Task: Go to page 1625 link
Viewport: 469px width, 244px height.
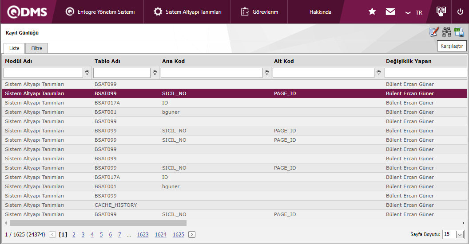Action: tap(178, 235)
